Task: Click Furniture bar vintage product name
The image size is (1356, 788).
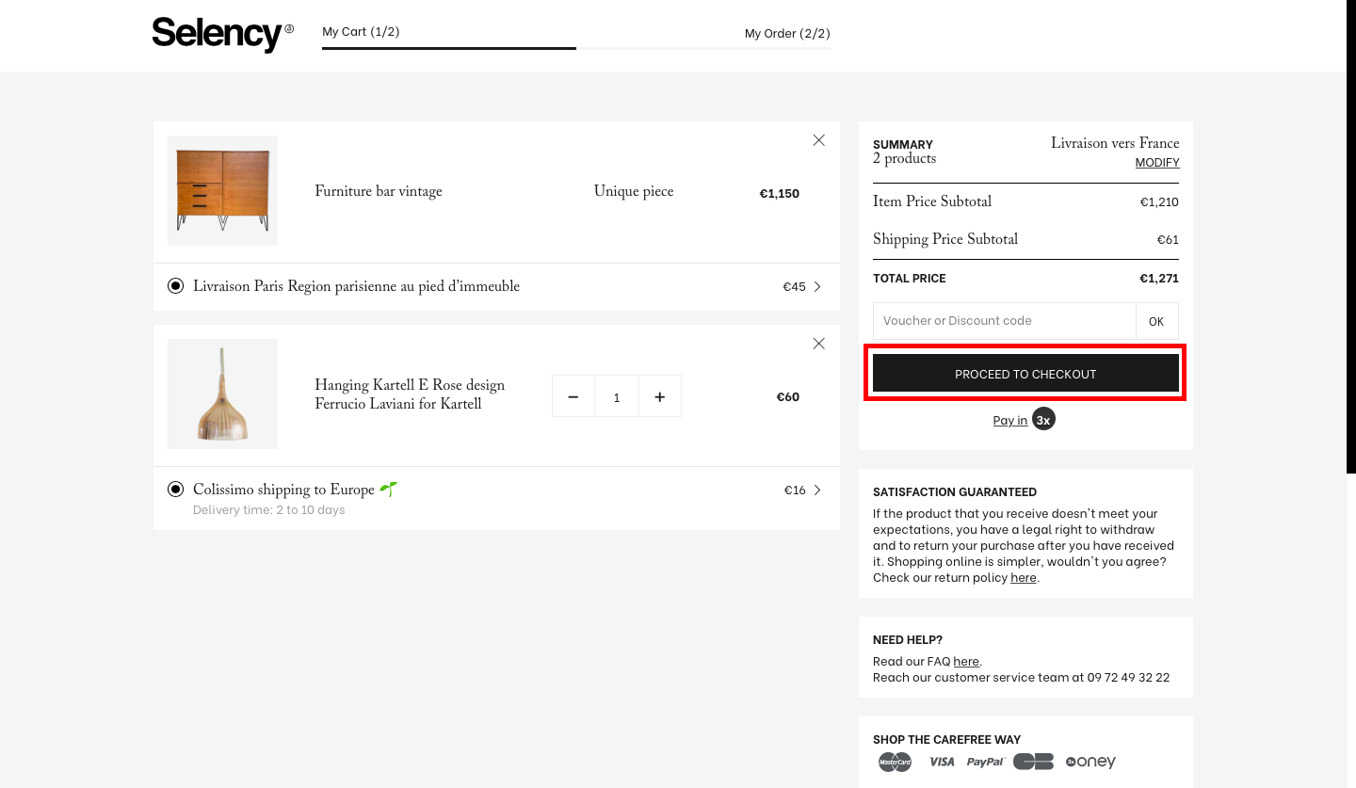Action: 379,192
